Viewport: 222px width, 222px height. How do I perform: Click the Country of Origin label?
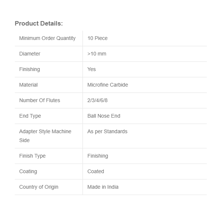pyautogui.click(x=39, y=187)
